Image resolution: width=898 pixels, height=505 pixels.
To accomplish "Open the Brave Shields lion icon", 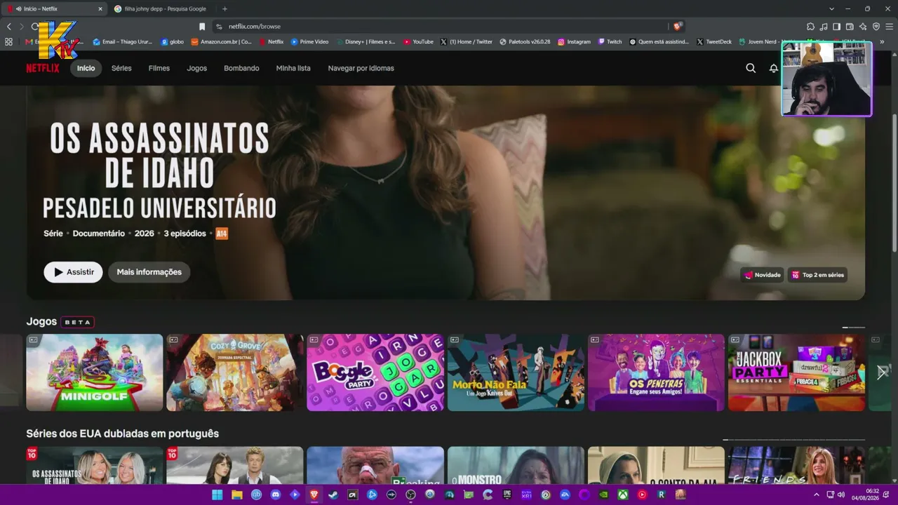I will pyautogui.click(x=677, y=27).
